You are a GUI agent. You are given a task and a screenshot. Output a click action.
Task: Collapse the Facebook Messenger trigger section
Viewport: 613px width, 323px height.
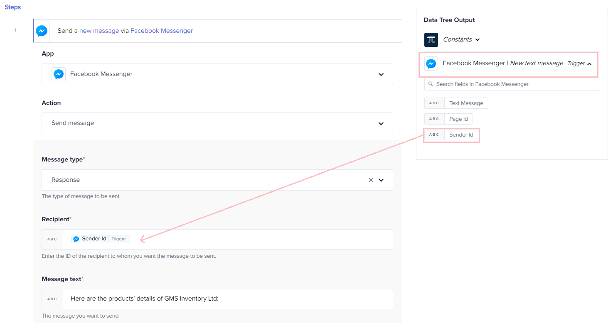[589, 64]
